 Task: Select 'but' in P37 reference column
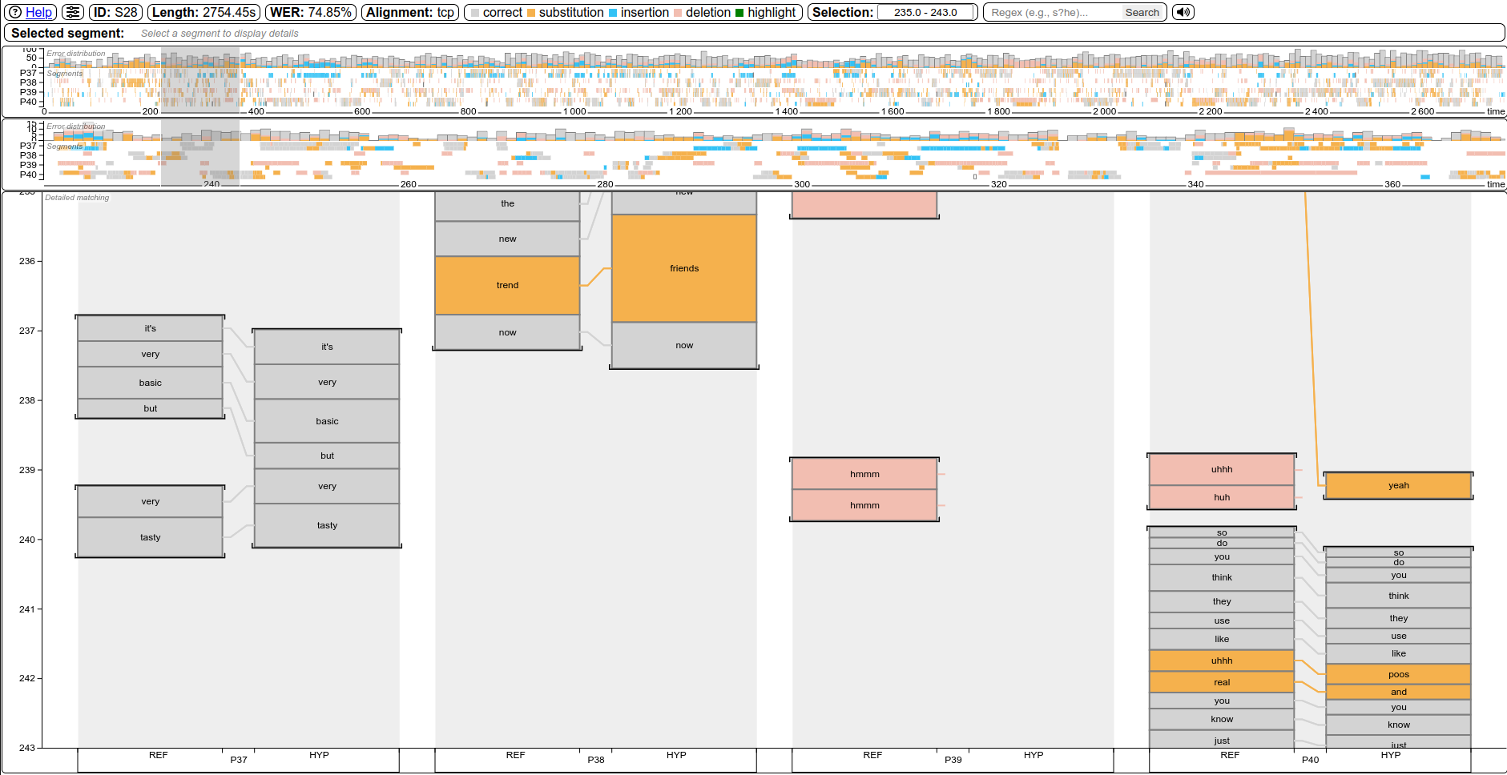[150, 408]
